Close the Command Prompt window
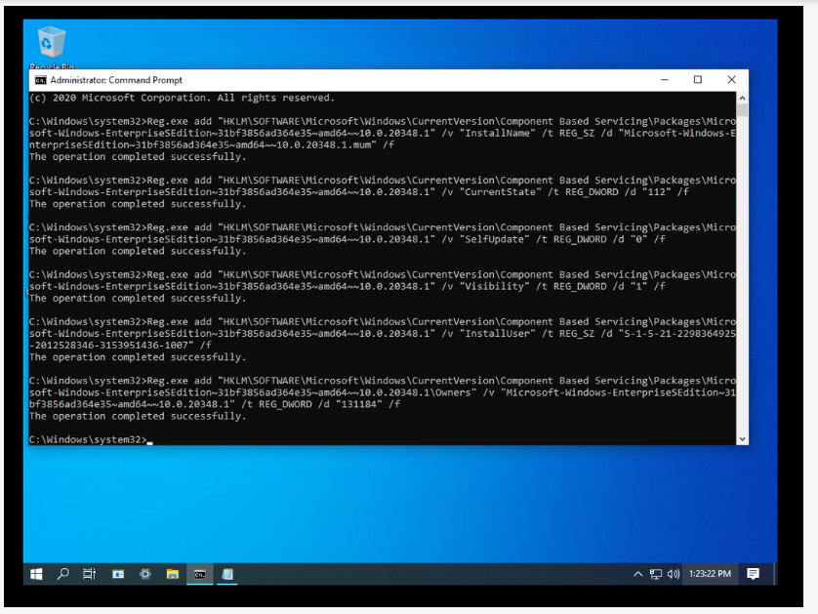 click(731, 79)
